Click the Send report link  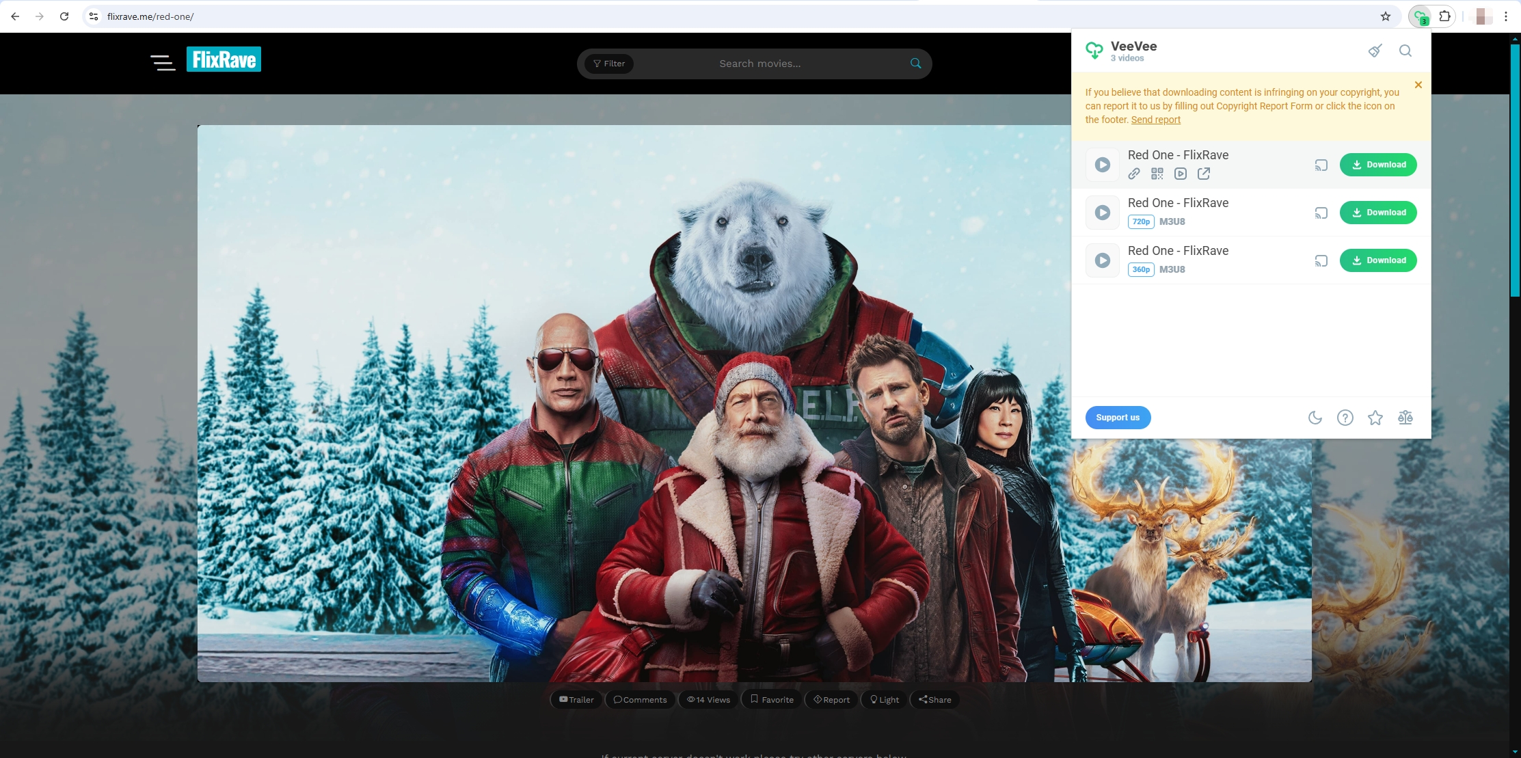point(1156,119)
